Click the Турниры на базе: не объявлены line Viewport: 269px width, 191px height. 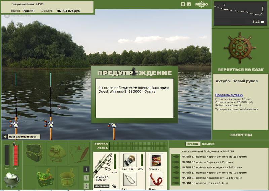click(x=237, y=109)
